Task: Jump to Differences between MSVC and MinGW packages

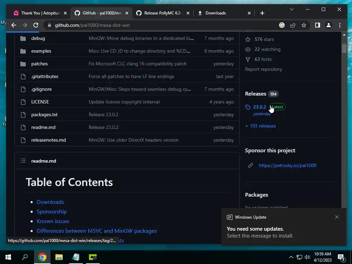Action: click(97, 231)
